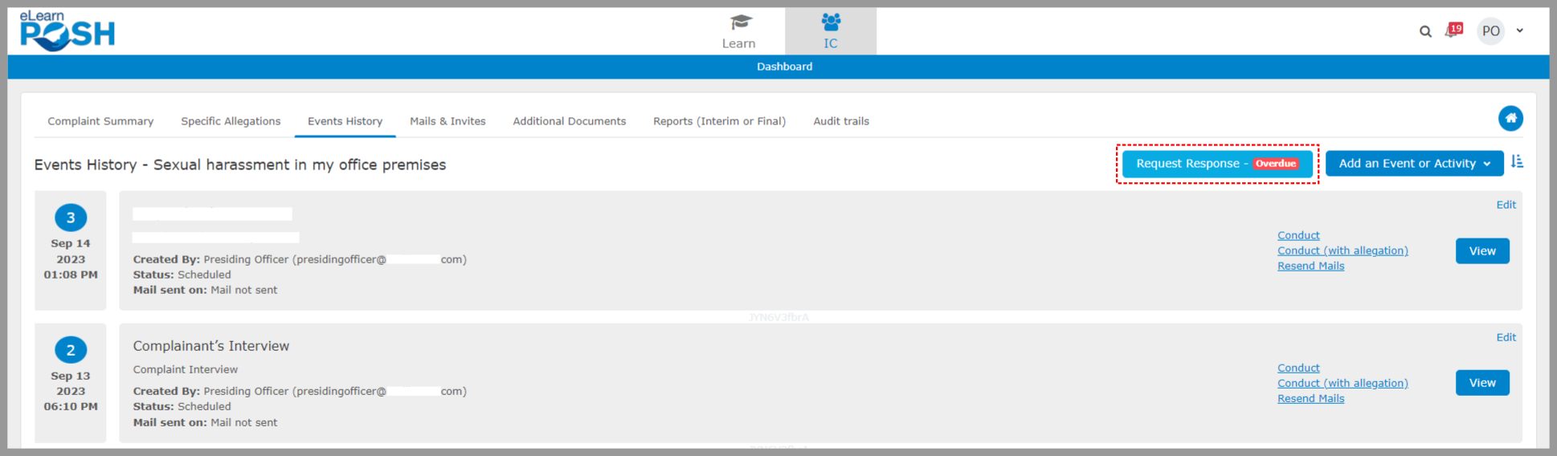Click Conduct (with allegation) for event 3
1557x456 pixels.
[x=1342, y=251]
